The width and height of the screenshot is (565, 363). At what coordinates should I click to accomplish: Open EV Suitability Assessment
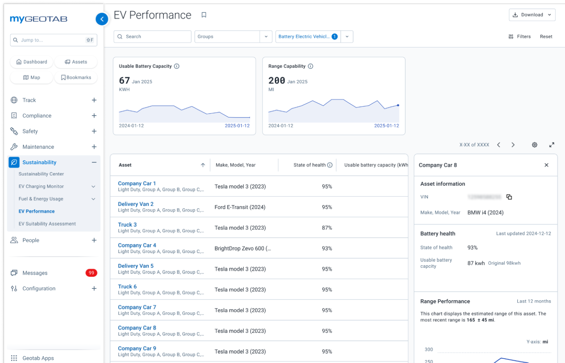47,224
